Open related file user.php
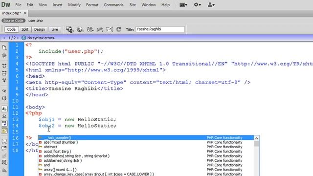This screenshot has height=176, width=313. click(36, 21)
